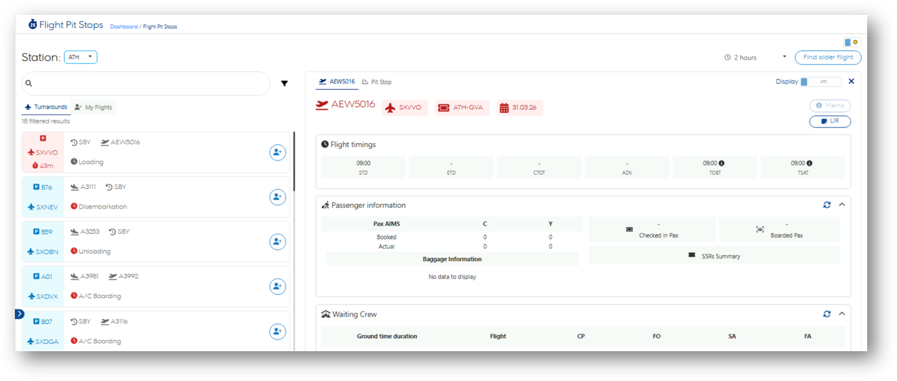Image resolution: width=897 pixels, height=381 pixels.
Task: Open the Station ATH dropdown
Action: [x=81, y=57]
